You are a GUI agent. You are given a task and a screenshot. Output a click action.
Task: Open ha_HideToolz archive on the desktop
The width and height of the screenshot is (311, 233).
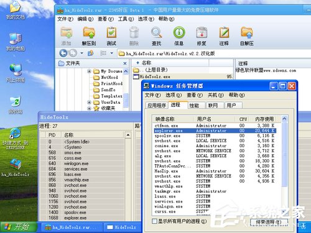click(15, 168)
